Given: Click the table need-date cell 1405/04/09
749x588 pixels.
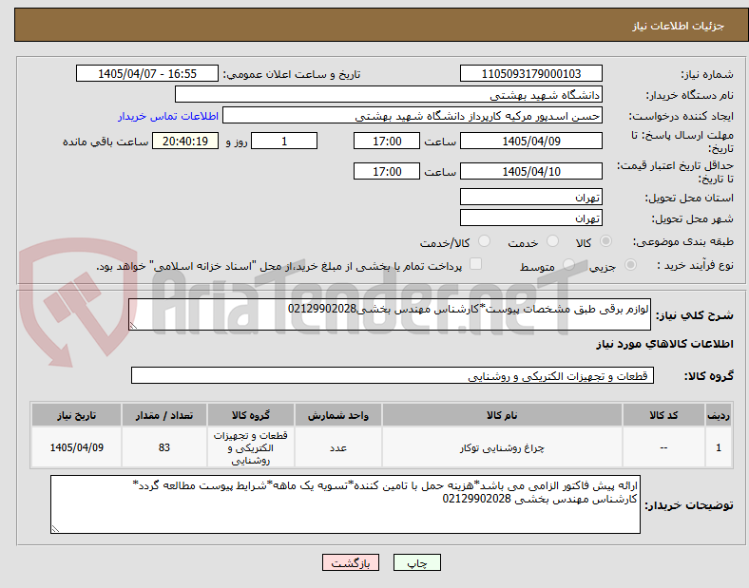Looking at the screenshot, I should click(x=76, y=447).
